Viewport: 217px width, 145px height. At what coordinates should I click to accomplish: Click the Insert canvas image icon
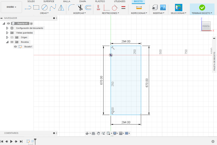tap(163, 8)
